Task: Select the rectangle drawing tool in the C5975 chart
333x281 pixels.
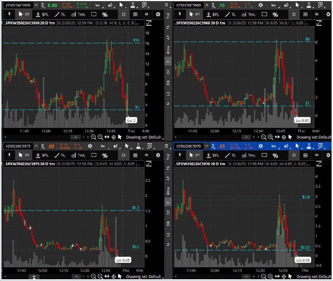Action: click(x=93, y=155)
